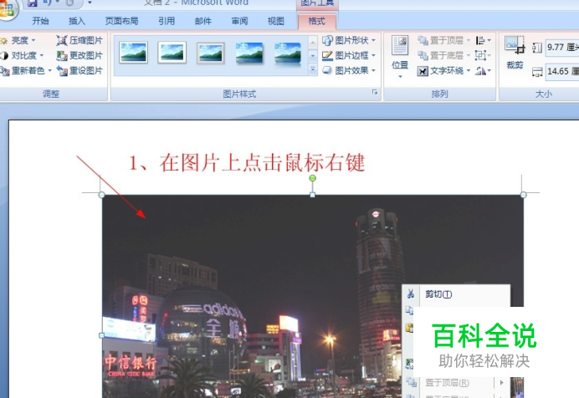Click the Undo icon in quick access toolbar
Viewport: 579px width, 398px height.
[x=48, y=3]
